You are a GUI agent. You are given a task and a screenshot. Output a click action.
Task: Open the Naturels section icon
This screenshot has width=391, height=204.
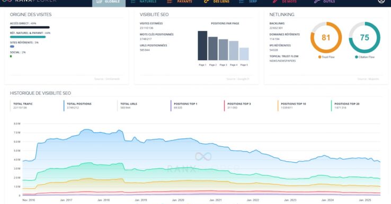133,1
